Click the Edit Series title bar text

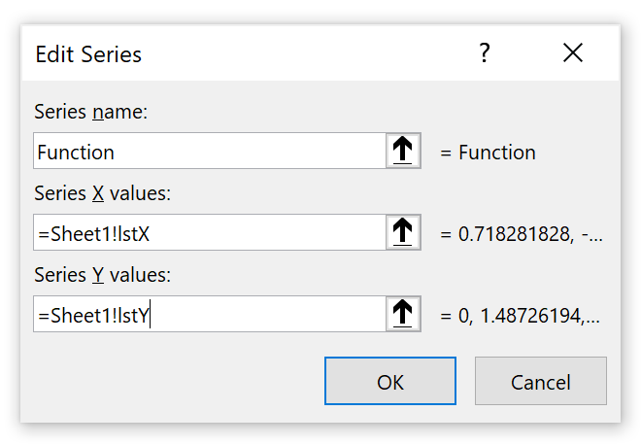tap(88, 54)
